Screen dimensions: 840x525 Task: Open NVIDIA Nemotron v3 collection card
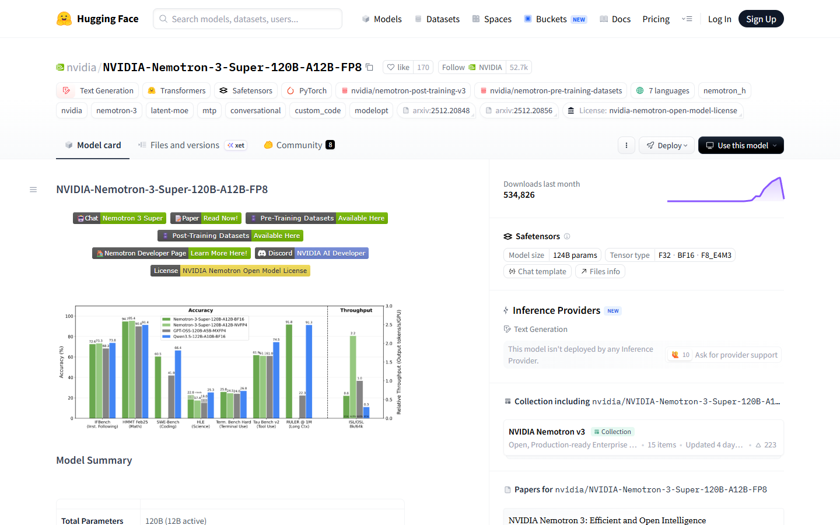tap(643, 437)
